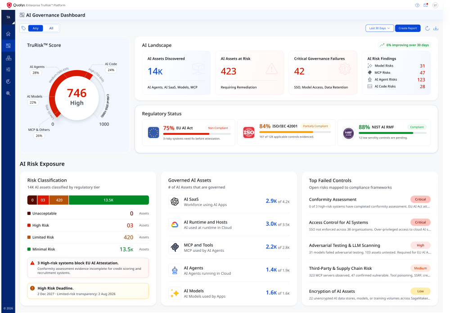Toggle tag filter to Any

click(x=36, y=28)
